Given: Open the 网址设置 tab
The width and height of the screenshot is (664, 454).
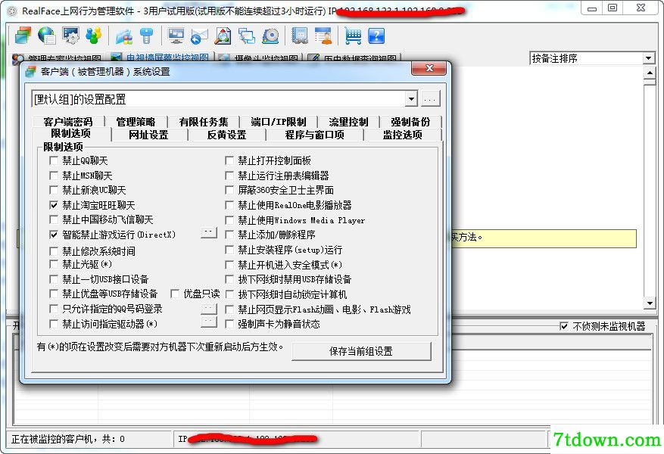Looking at the screenshot, I should [148, 135].
